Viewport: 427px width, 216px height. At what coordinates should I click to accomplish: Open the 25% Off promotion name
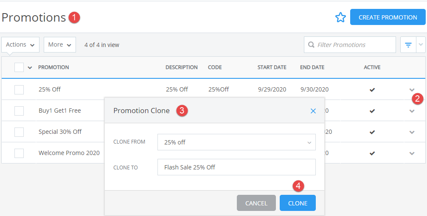pyautogui.click(x=50, y=89)
